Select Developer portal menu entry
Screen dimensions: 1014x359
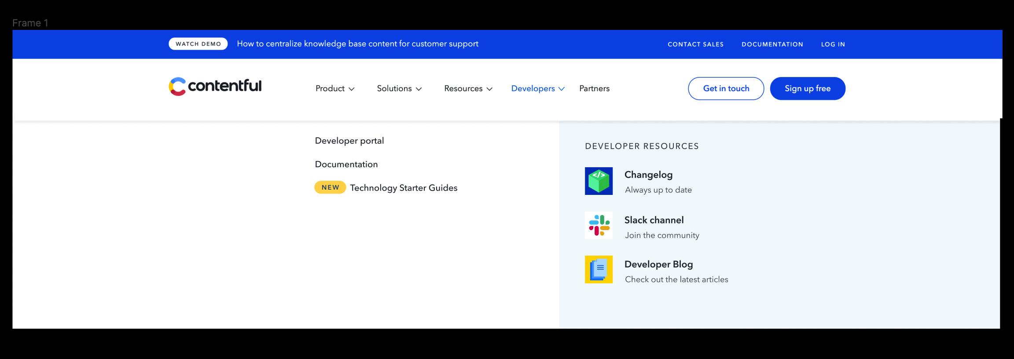pos(349,141)
